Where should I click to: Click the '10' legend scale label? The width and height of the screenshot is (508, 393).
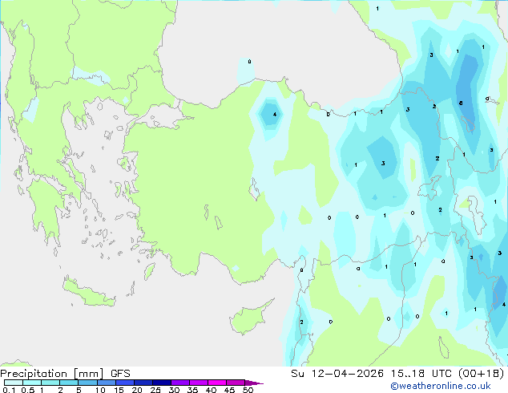point(100,390)
